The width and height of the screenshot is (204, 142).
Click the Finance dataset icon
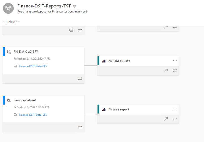(x=9, y=100)
